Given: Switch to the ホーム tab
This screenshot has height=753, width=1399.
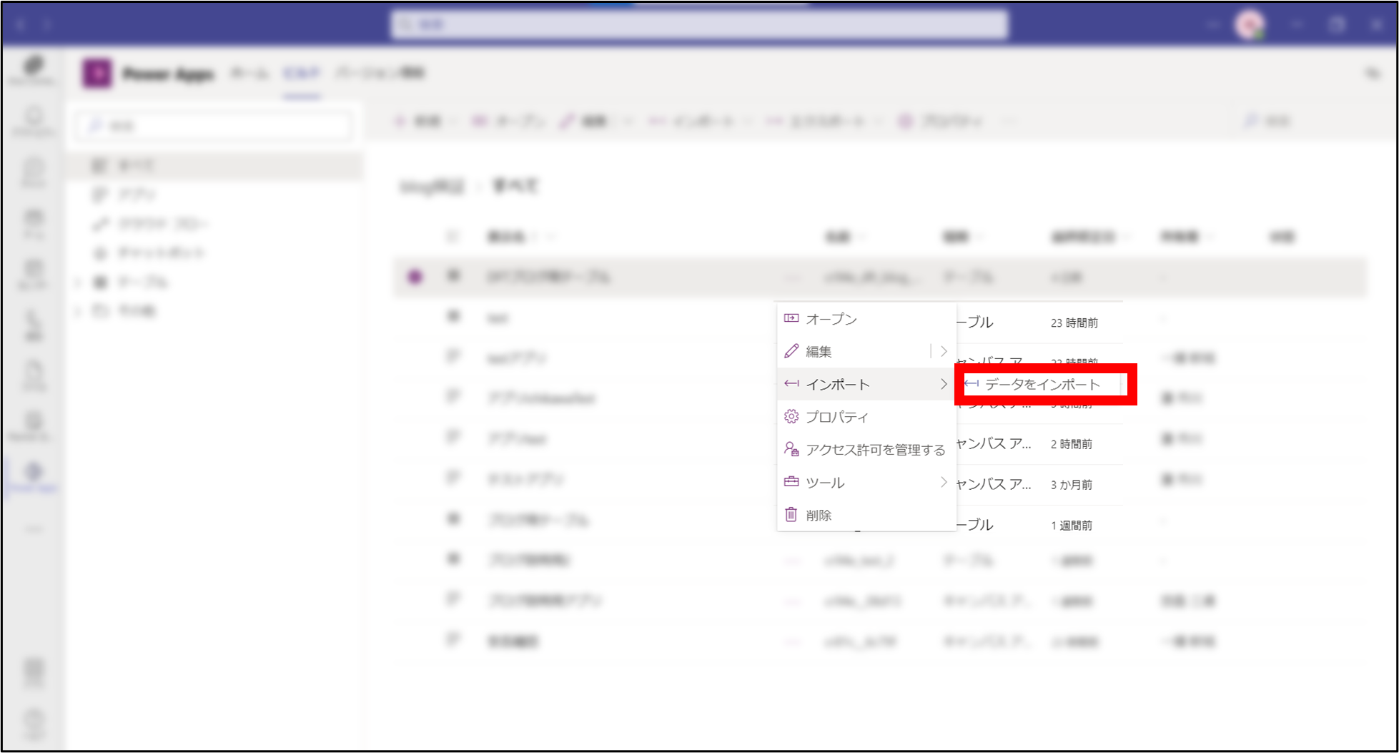Looking at the screenshot, I should click(x=249, y=74).
